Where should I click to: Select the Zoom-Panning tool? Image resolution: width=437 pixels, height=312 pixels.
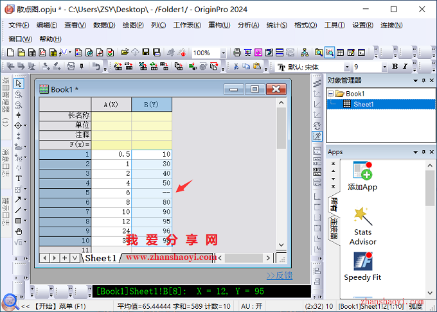pyautogui.click(x=19, y=94)
